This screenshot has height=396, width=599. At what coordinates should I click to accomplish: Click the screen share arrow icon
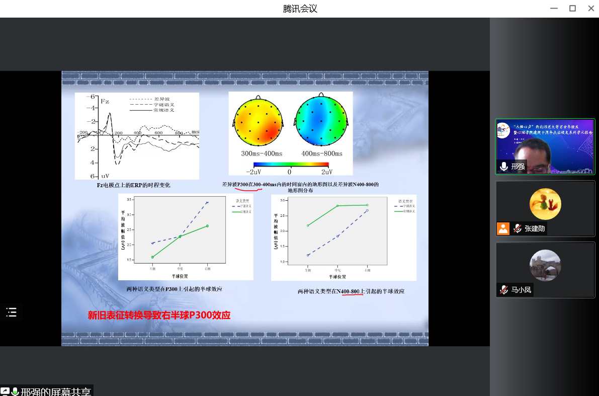[5, 391]
